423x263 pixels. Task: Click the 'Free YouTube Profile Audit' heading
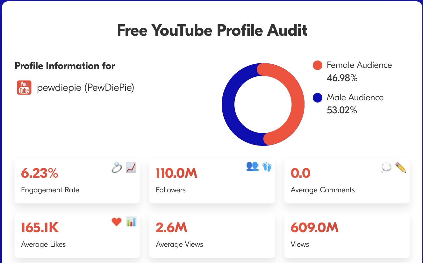click(x=212, y=31)
